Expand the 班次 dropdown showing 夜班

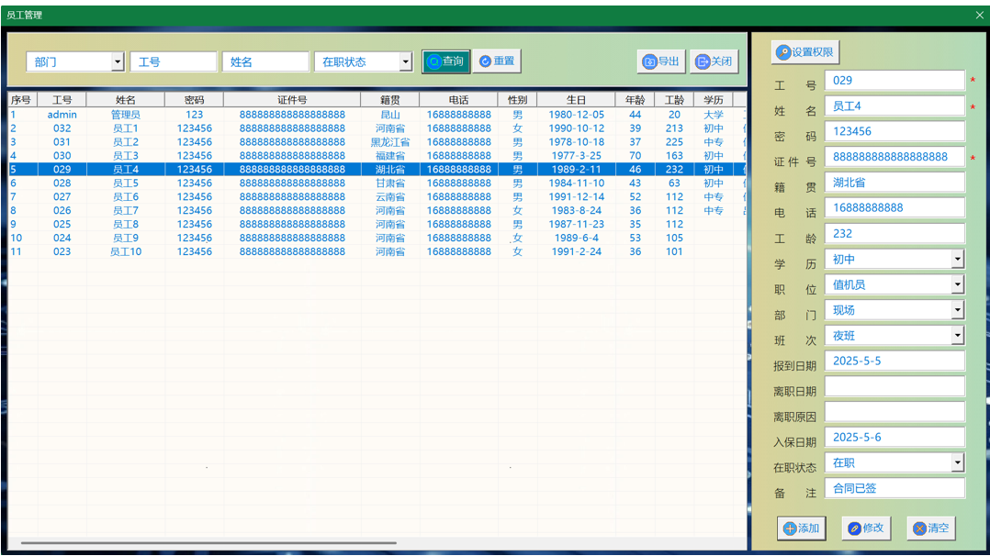(x=958, y=336)
